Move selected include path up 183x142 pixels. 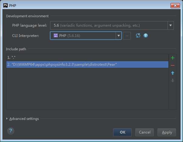[172, 73]
